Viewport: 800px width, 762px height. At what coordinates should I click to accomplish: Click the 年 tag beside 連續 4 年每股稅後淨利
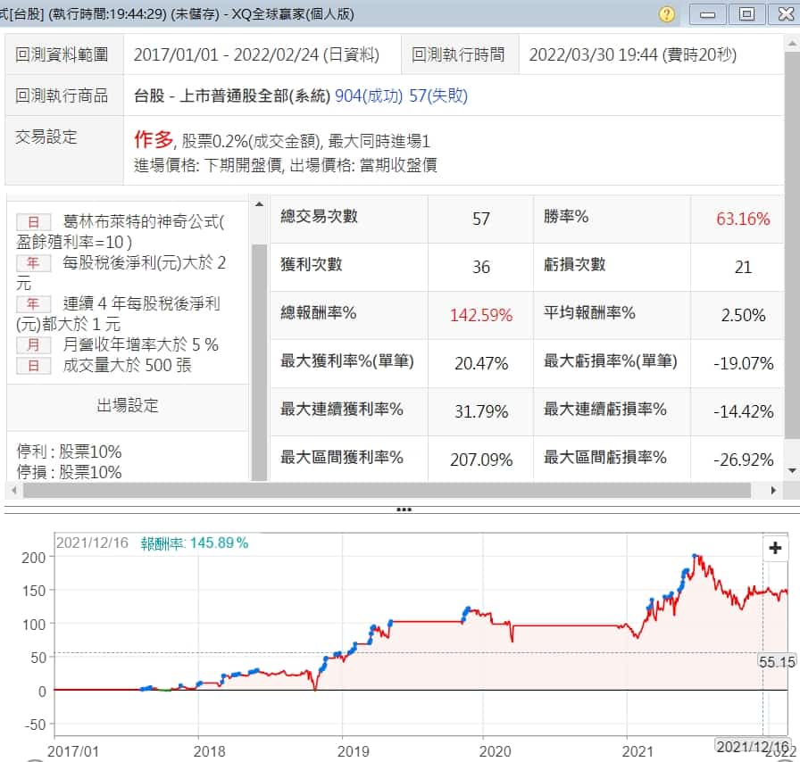click(34, 304)
